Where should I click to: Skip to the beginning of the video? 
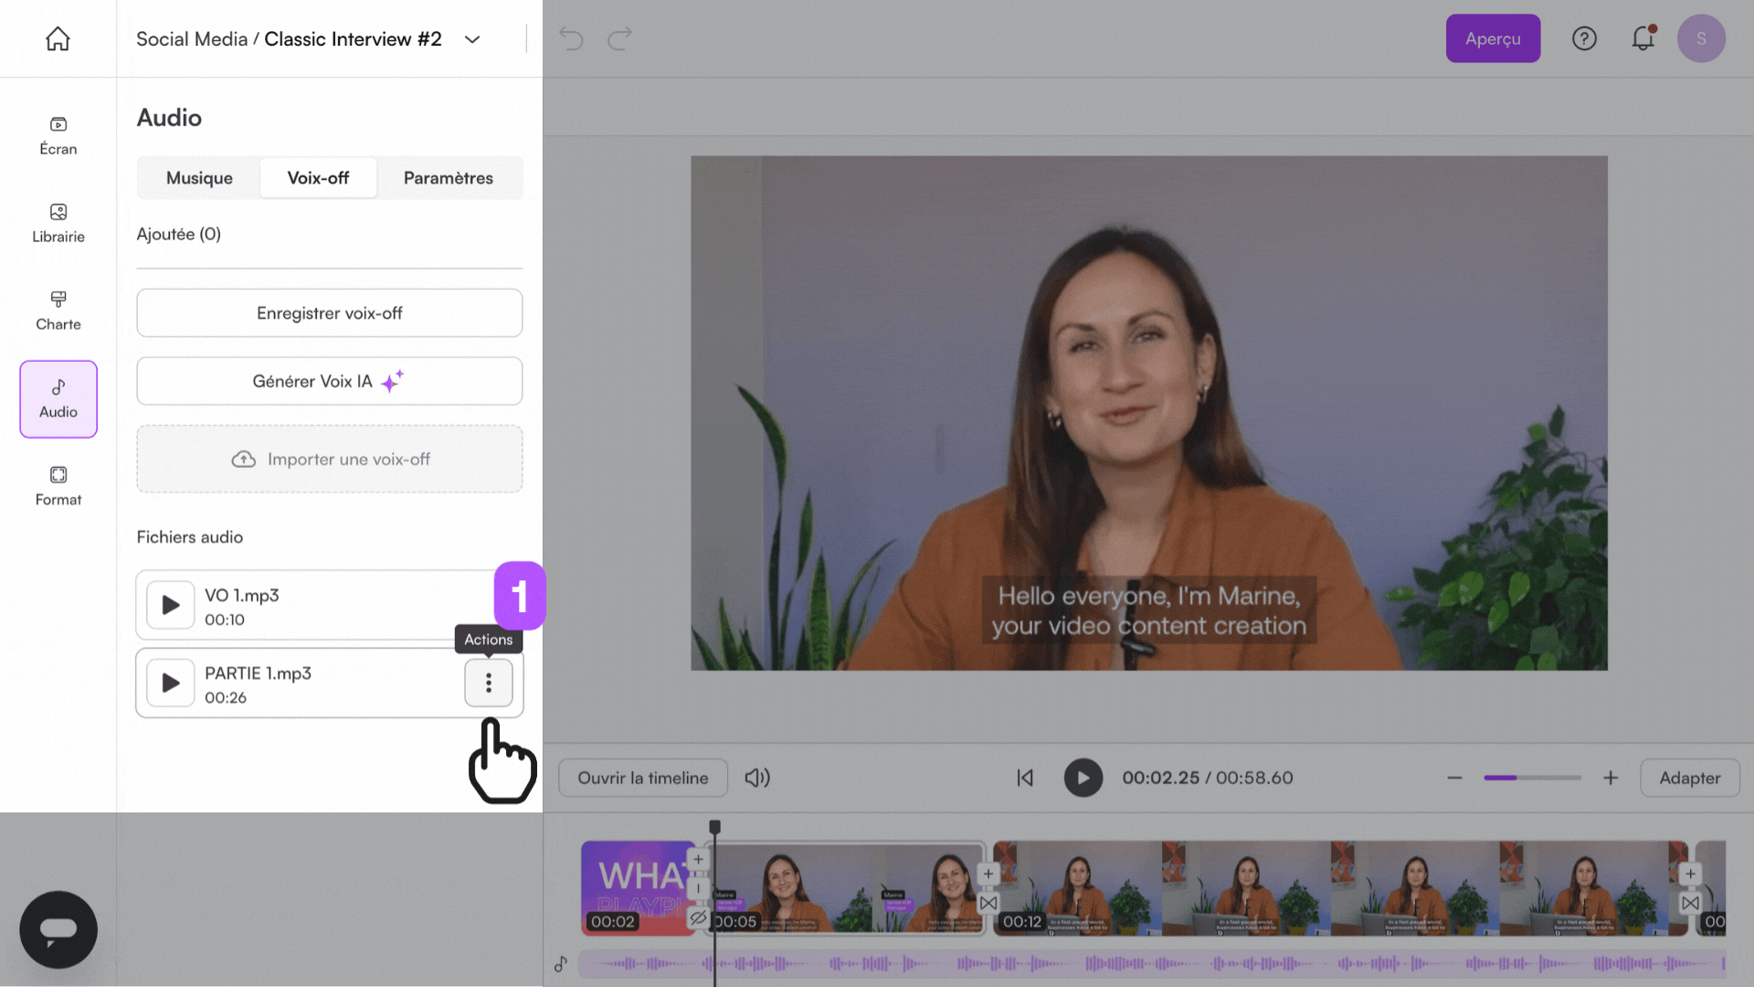click(1025, 778)
